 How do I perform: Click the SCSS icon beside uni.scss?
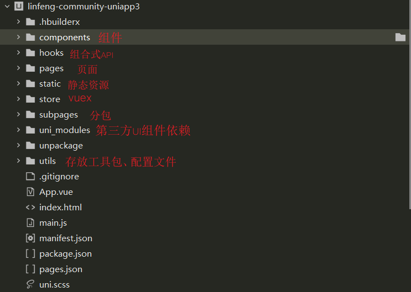click(x=30, y=285)
